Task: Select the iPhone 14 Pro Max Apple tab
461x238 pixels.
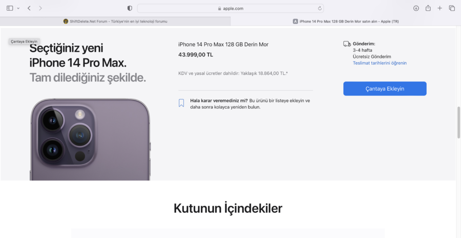Action: coord(346,21)
